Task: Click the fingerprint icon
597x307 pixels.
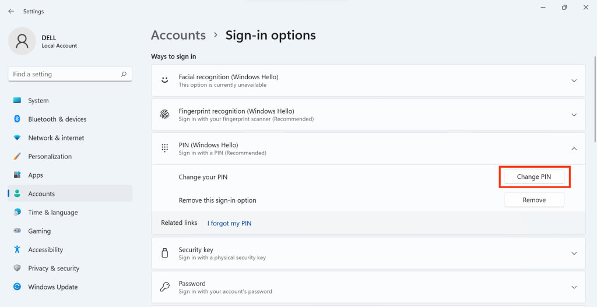Action: (x=165, y=115)
